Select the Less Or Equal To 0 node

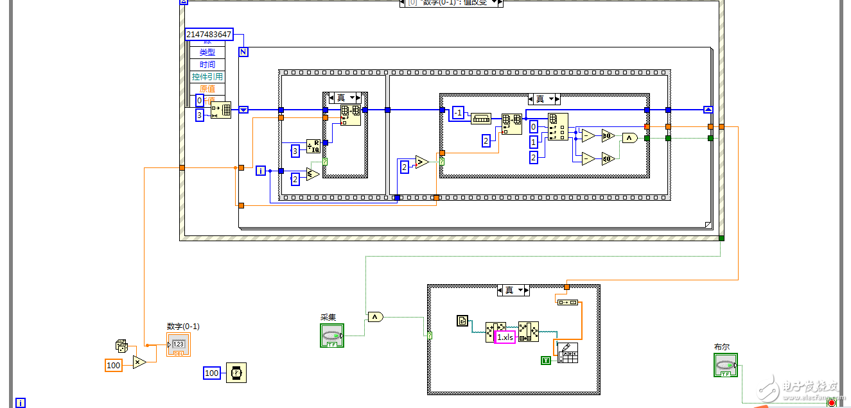tap(608, 158)
